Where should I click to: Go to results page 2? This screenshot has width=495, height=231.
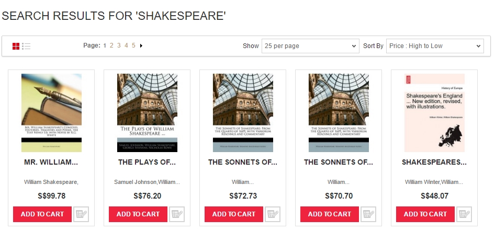(x=111, y=45)
